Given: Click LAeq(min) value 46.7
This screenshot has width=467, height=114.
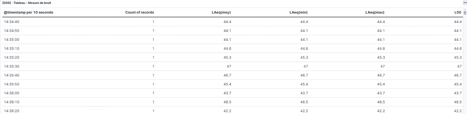Looking at the screenshot, I should tap(304, 75).
